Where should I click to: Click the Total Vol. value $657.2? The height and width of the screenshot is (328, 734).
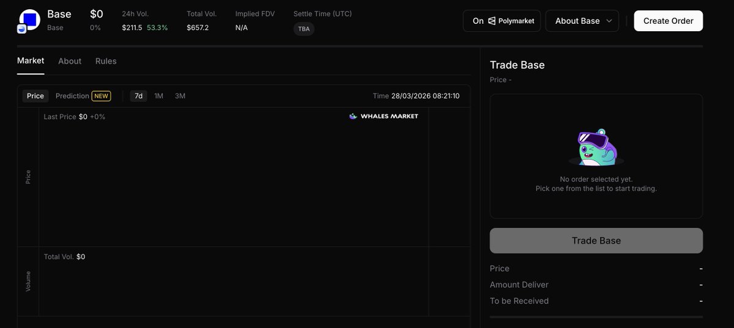point(198,27)
